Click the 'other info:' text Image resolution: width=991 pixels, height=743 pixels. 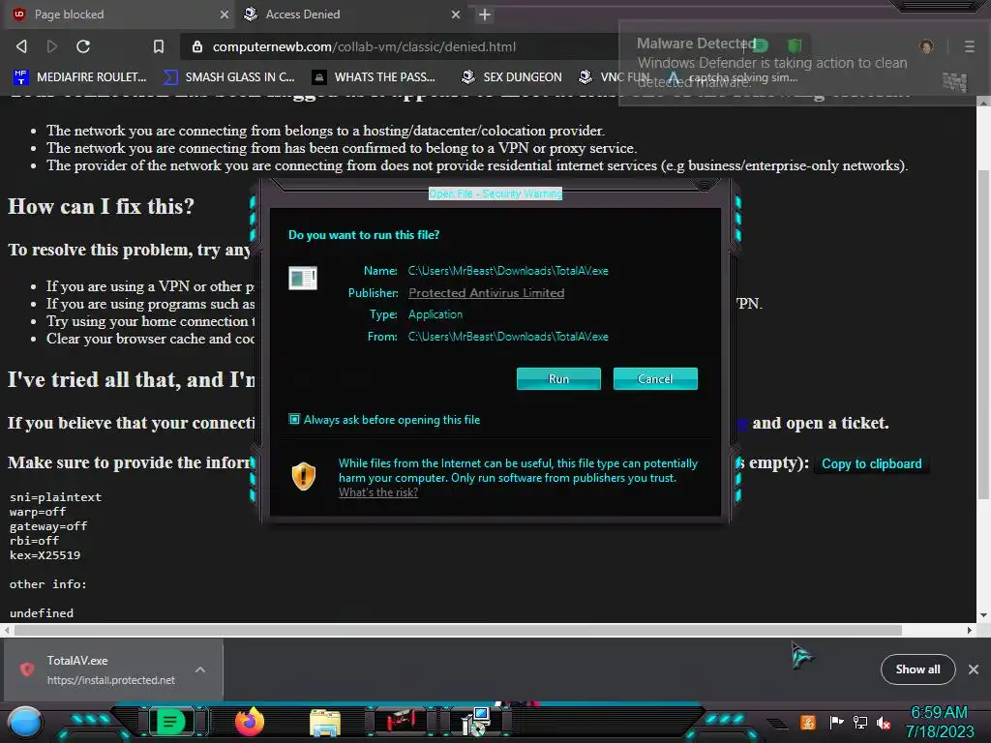tap(48, 584)
